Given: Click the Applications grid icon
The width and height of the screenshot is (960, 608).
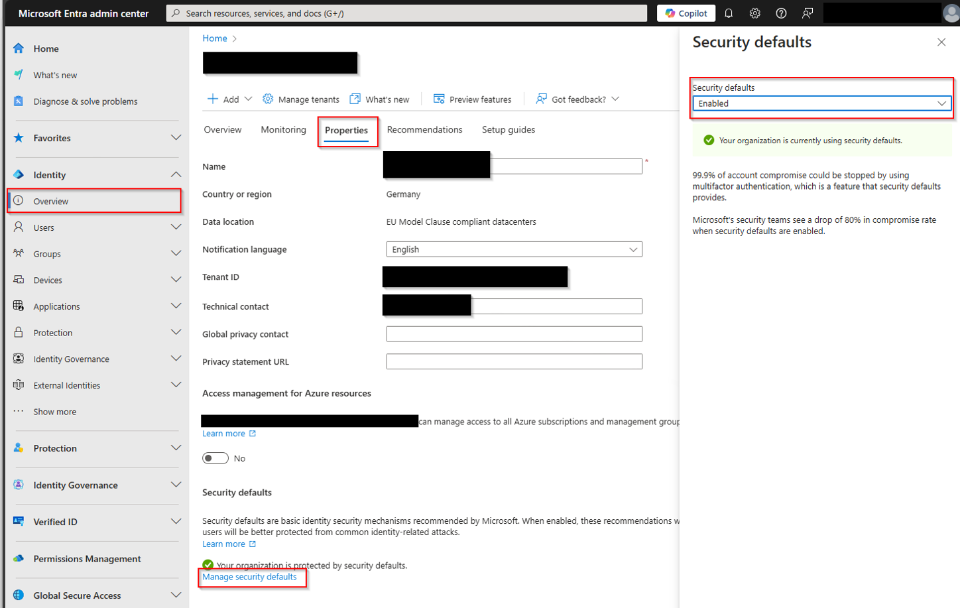Looking at the screenshot, I should [19, 306].
